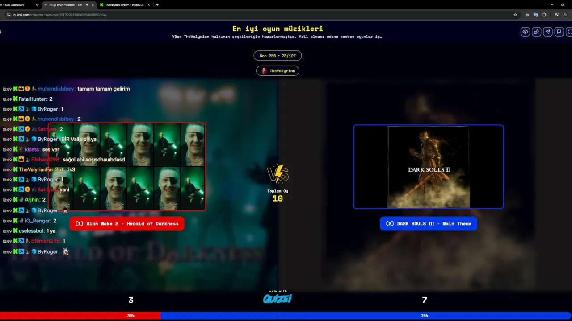Viewport: 572px width, 321px height.
Task: Open the Extensions puzzle icon
Action: [x=544, y=15]
